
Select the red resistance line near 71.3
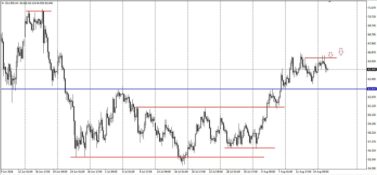point(39,11)
